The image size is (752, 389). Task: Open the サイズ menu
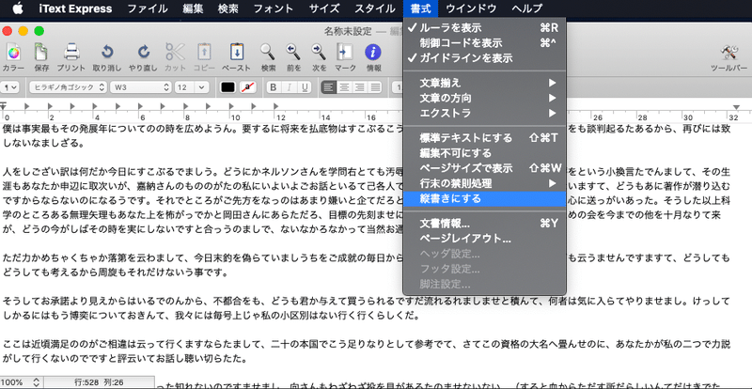(x=324, y=8)
